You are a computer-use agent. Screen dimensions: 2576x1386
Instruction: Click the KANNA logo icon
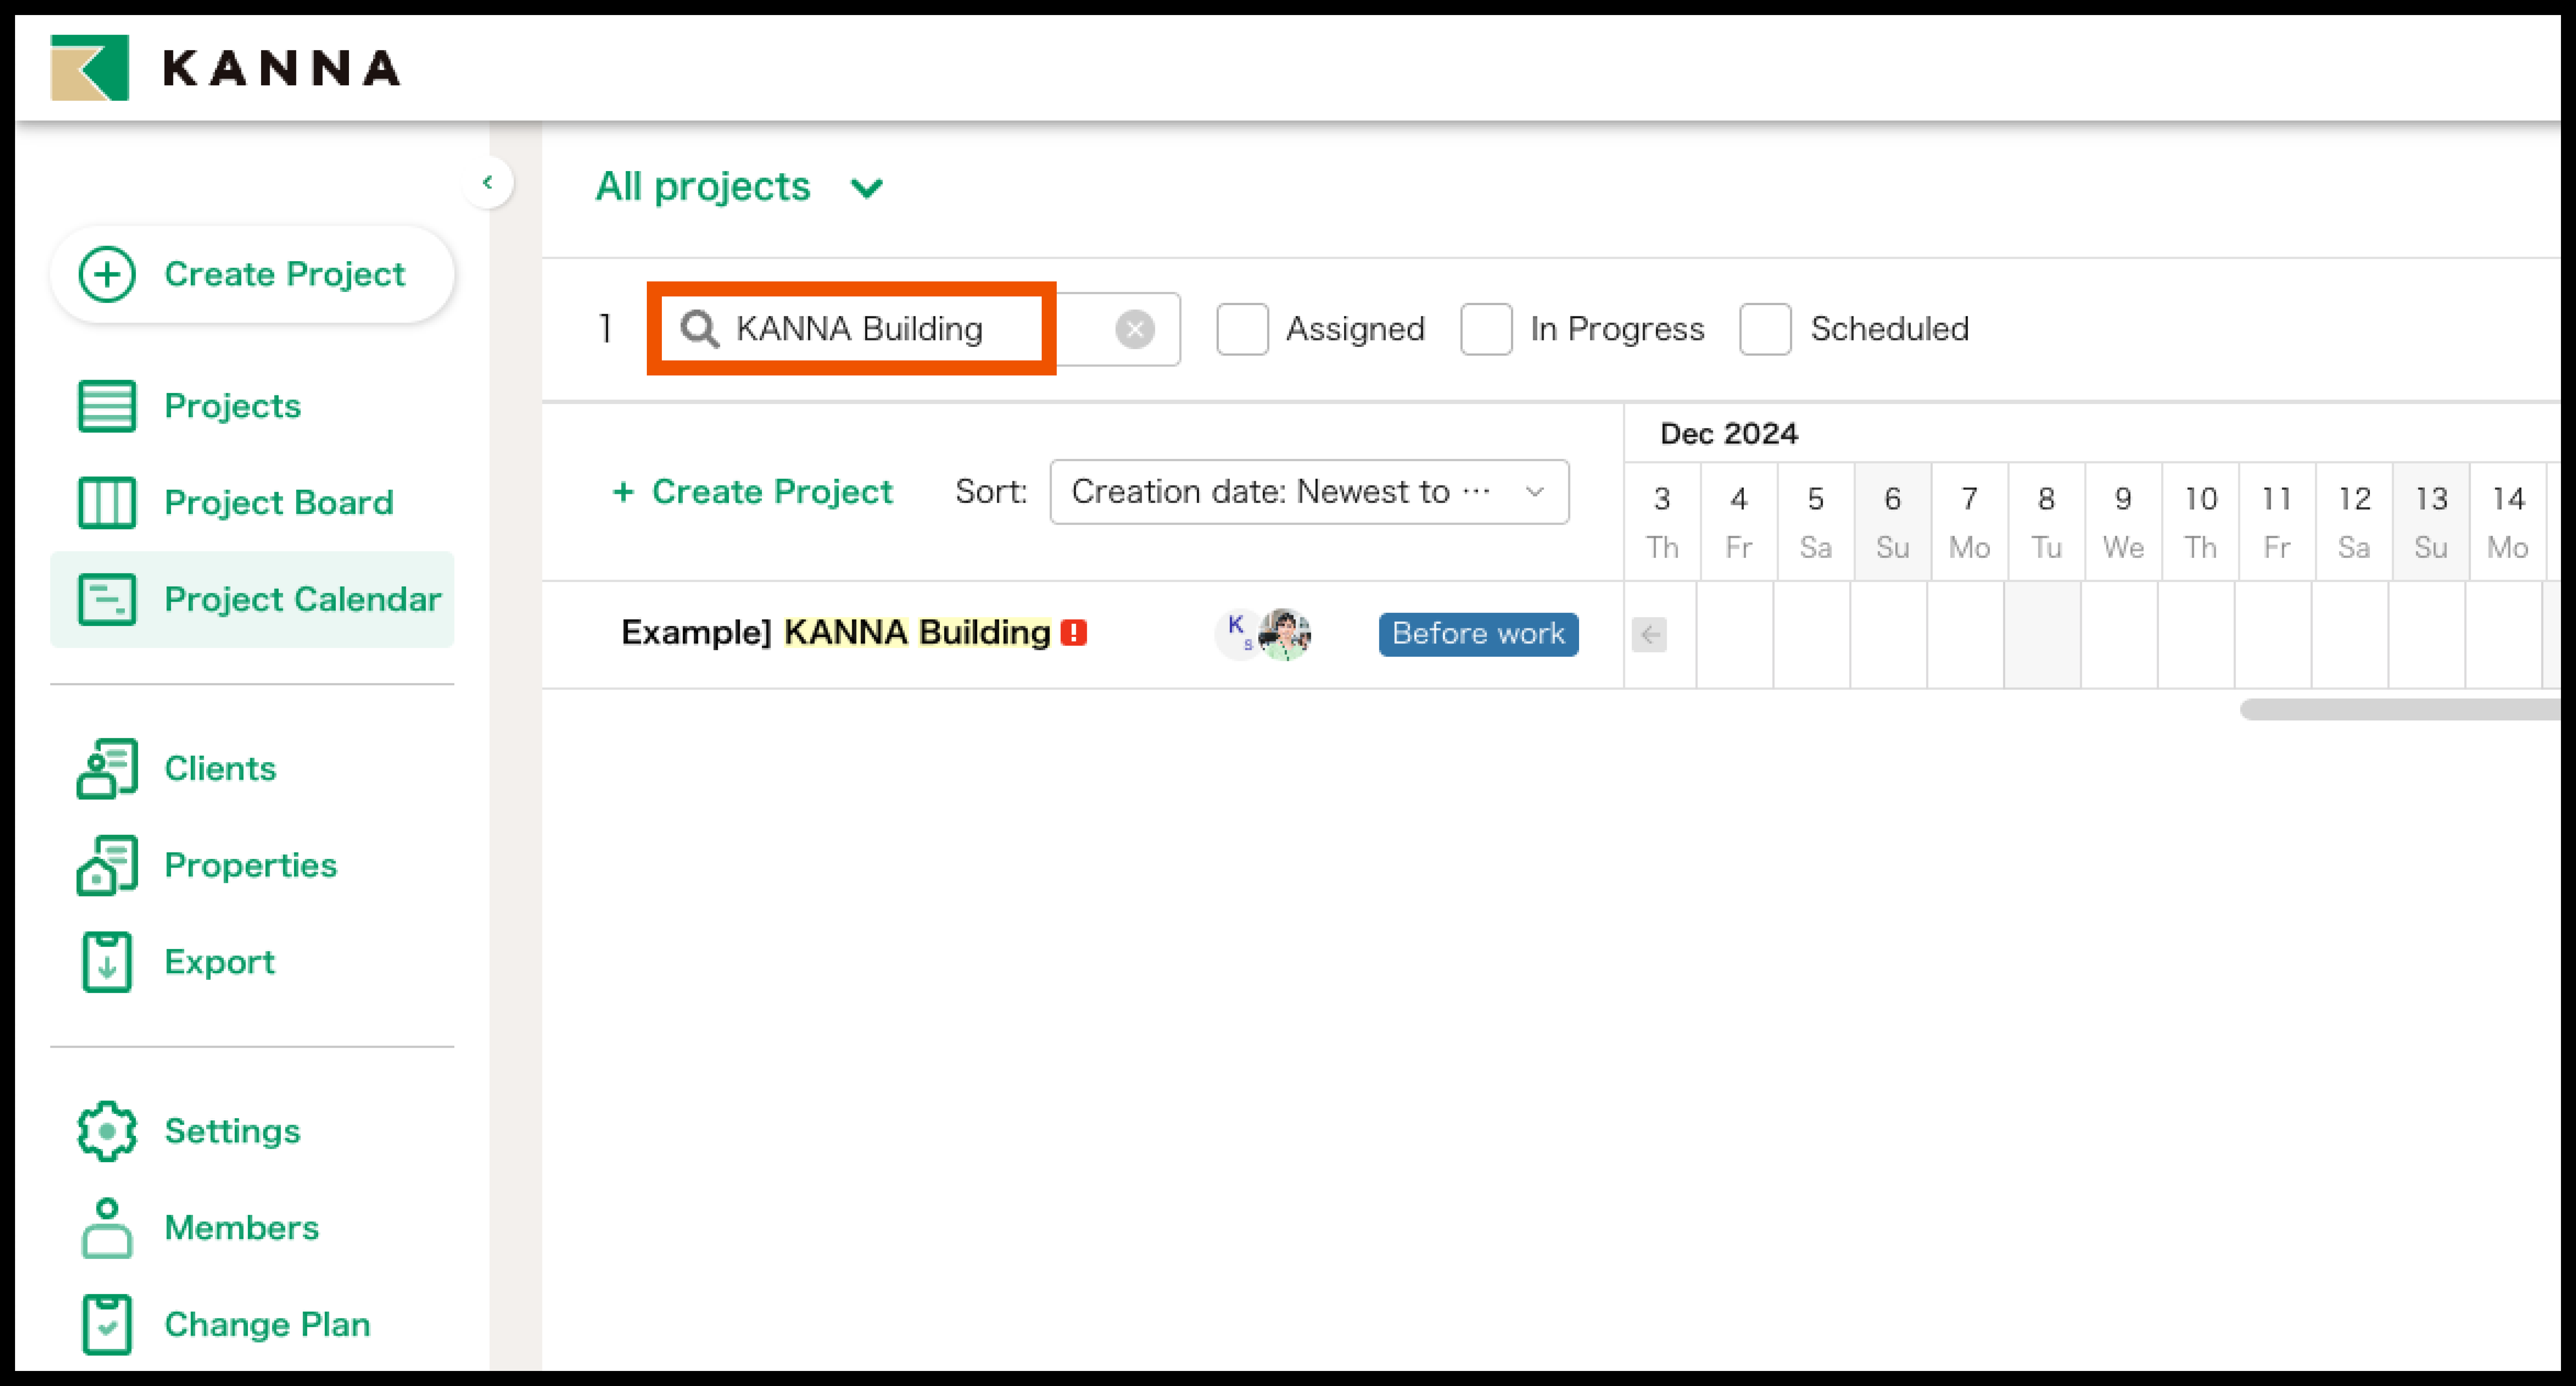(x=90, y=68)
